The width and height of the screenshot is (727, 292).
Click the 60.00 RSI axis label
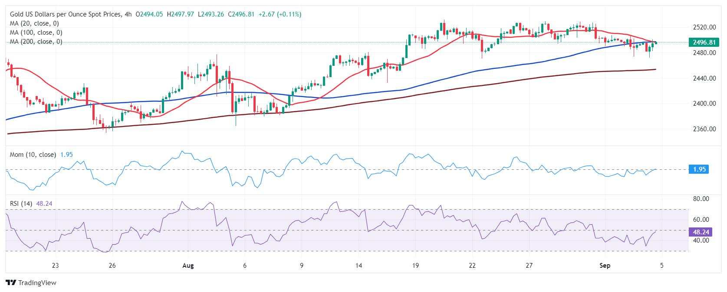[701, 220]
